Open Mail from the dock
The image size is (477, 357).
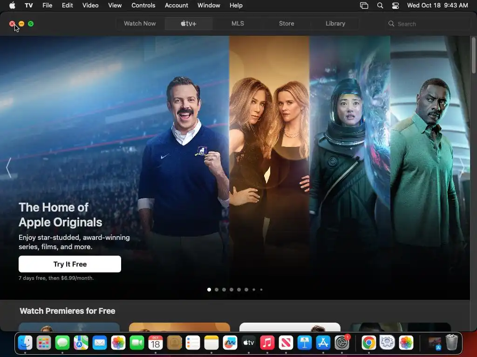tap(100, 343)
